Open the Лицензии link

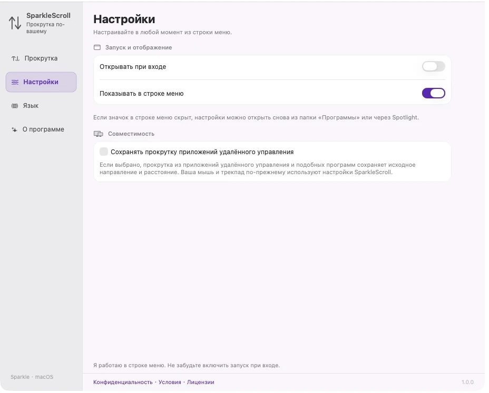(x=201, y=382)
